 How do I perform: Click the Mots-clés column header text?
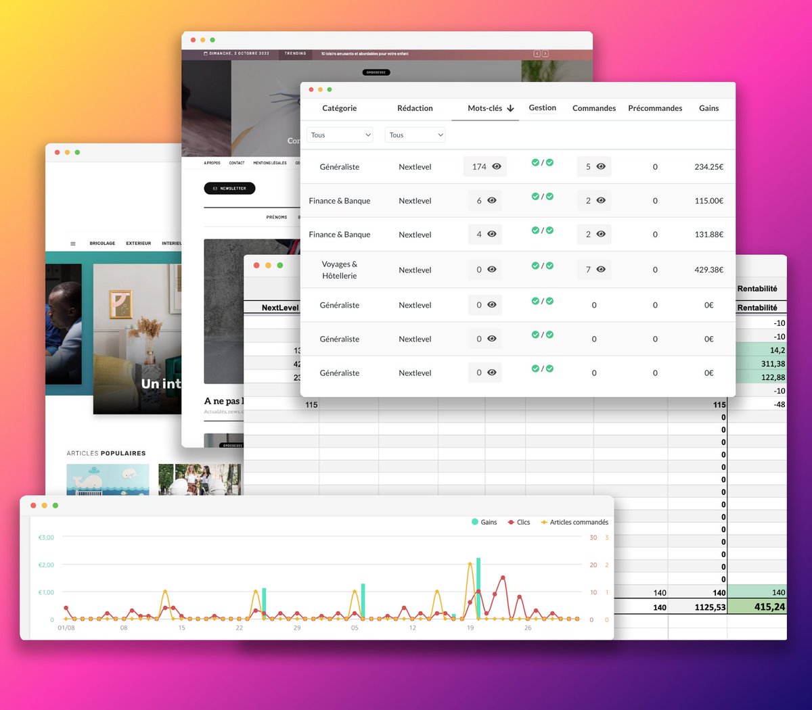(485, 108)
